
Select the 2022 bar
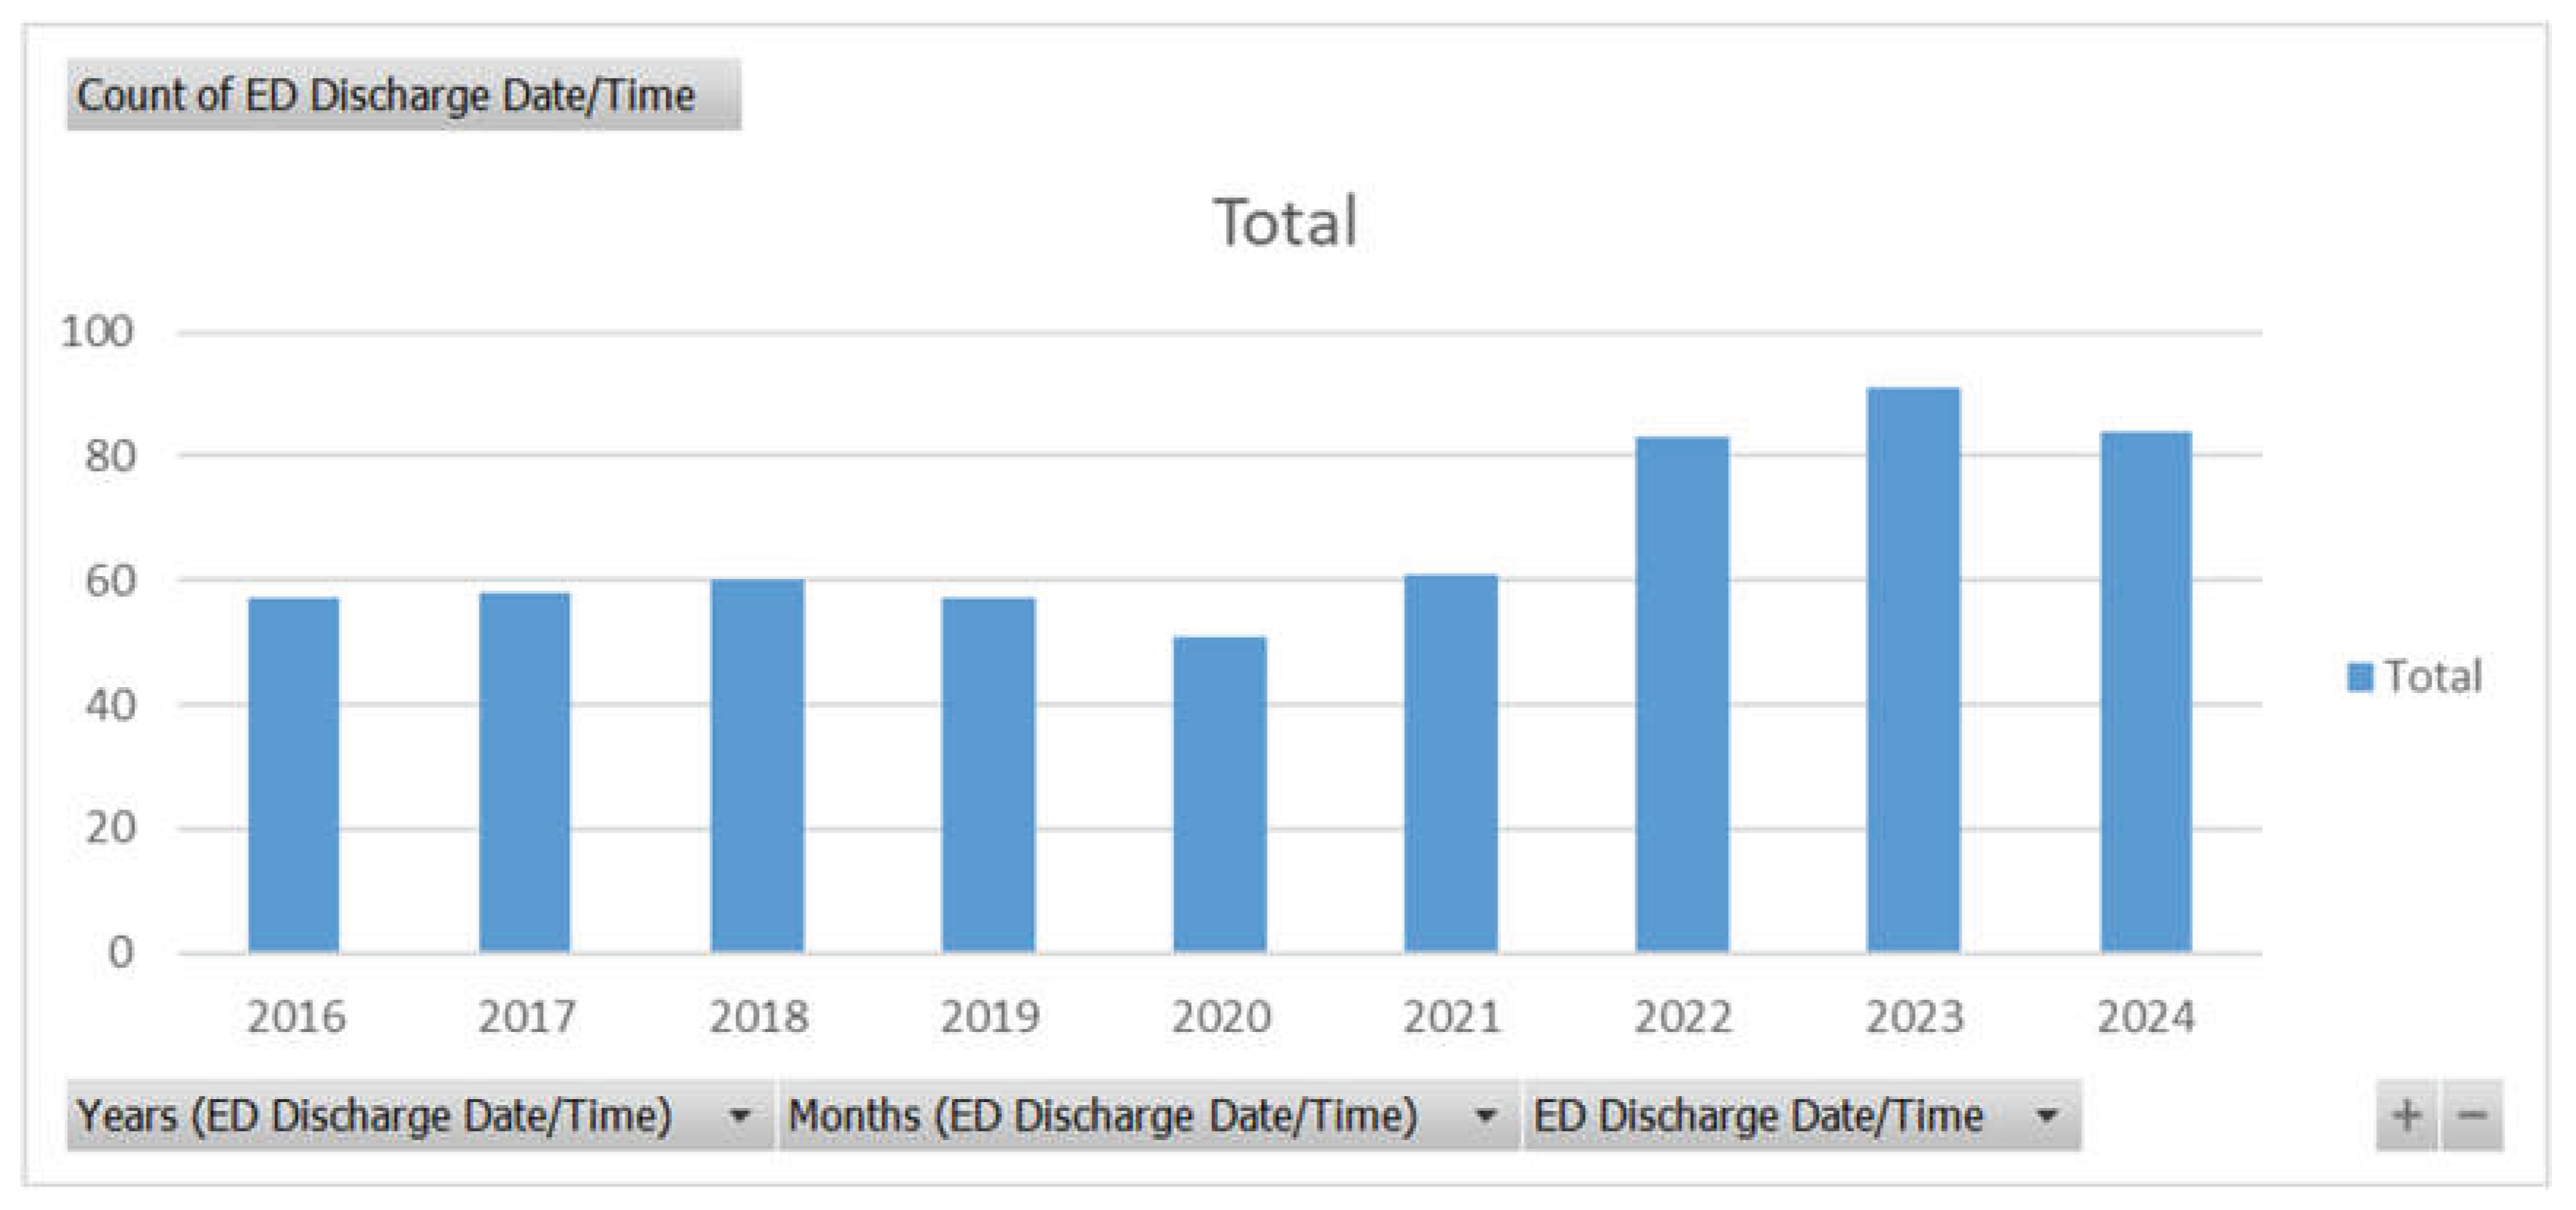pos(1682,694)
